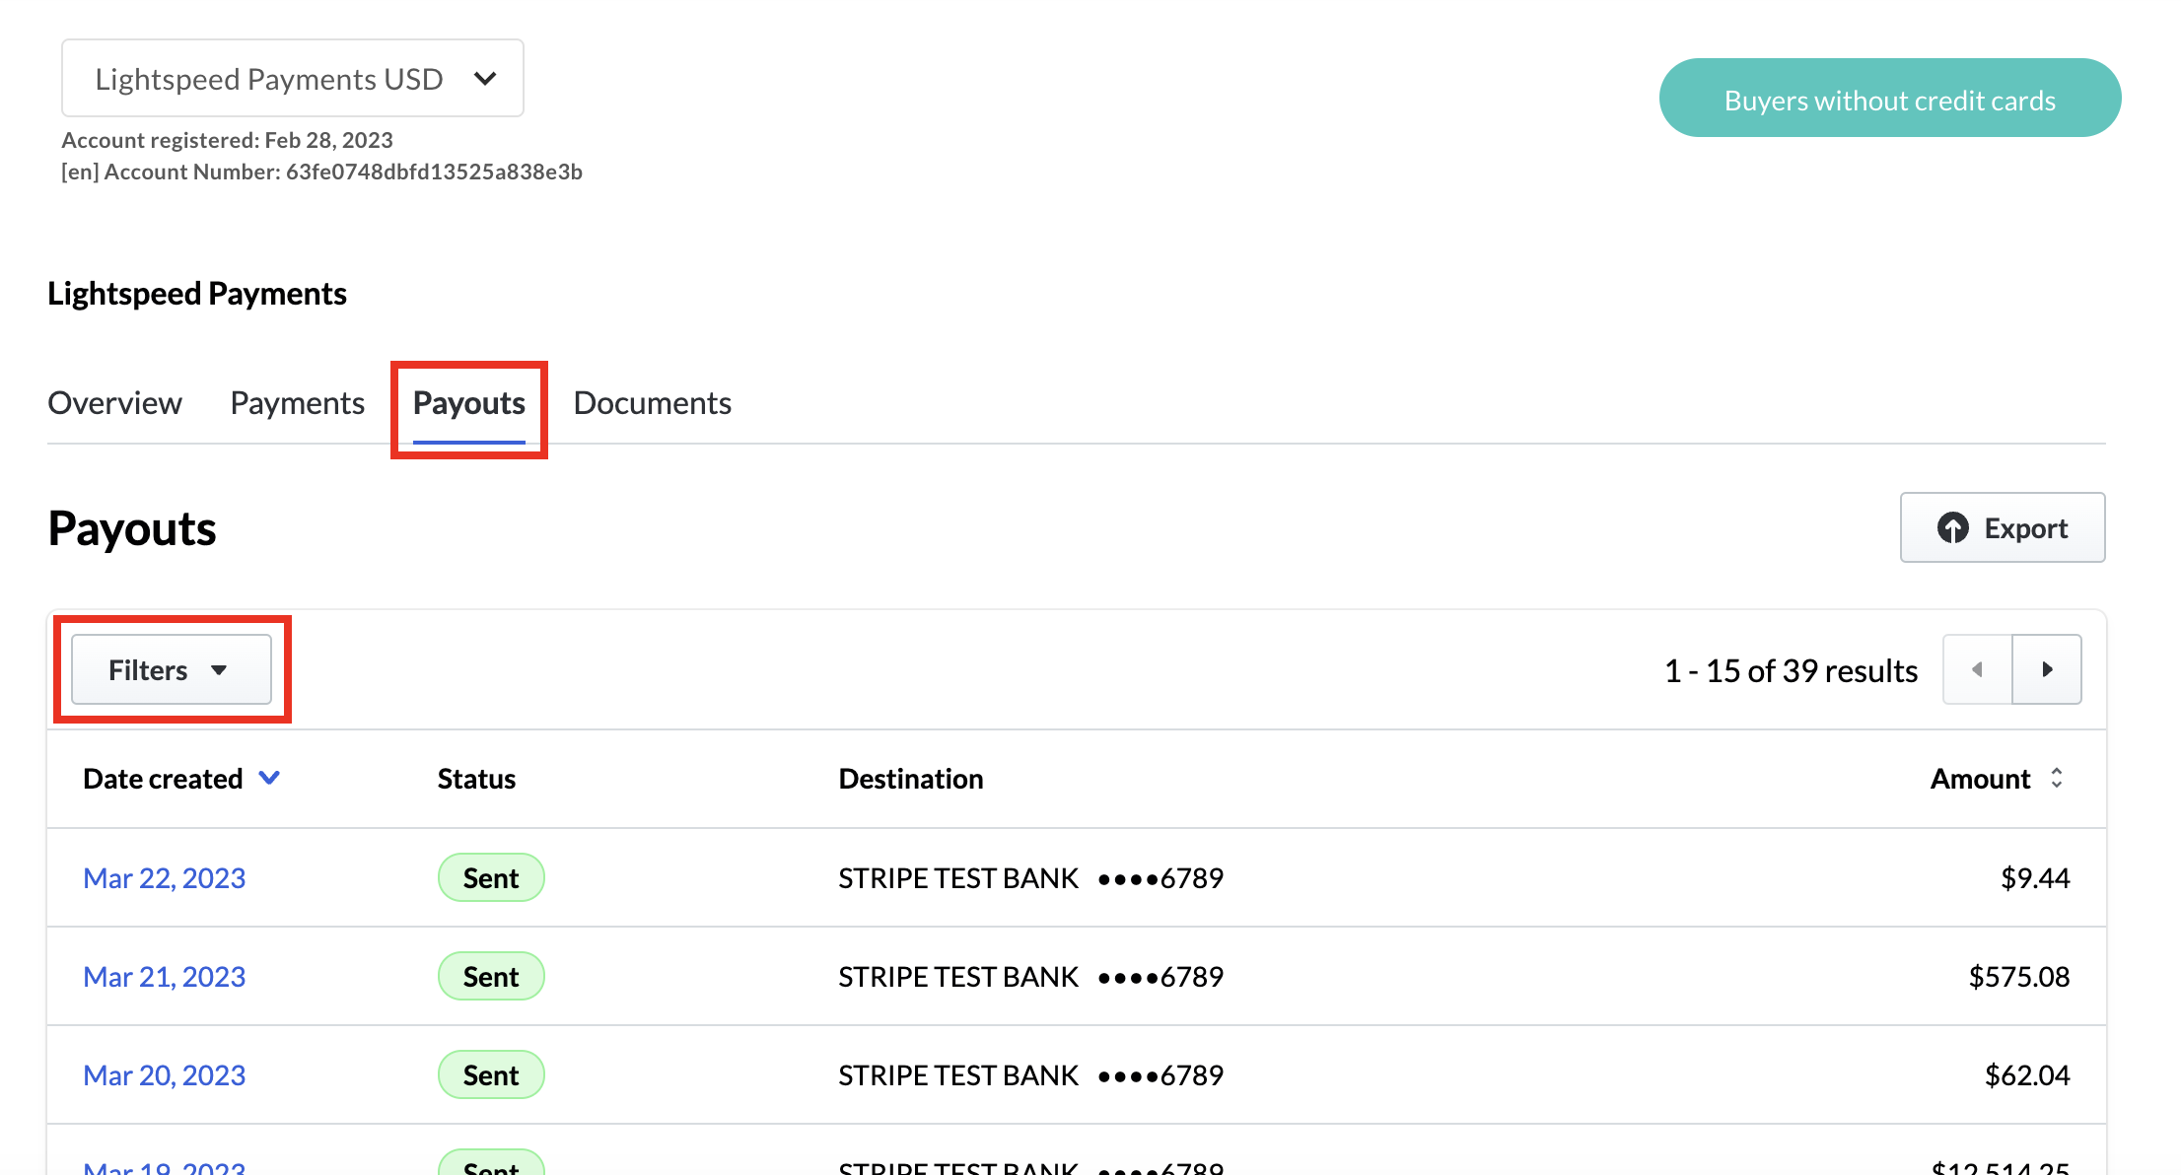Image resolution: width=2181 pixels, height=1175 pixels.
Task: Click the Sent badge for Mar 22
Action: pyautogui.click(x=491, y=878)
